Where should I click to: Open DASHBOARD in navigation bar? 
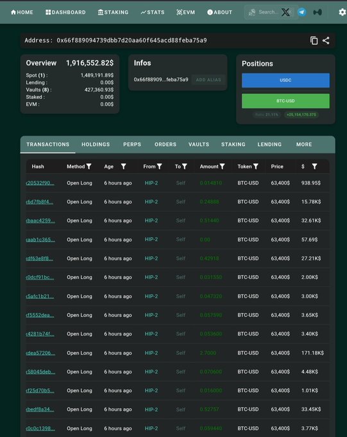click(x=65, y=12)
